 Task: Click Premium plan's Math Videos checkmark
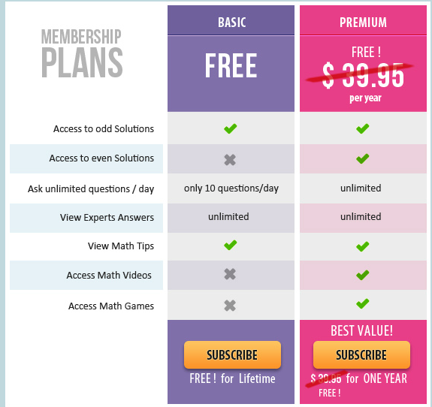click(363, 275)
